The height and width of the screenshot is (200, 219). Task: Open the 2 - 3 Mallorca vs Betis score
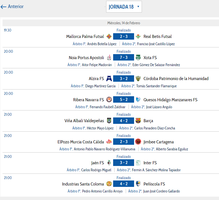pos(123,37)
